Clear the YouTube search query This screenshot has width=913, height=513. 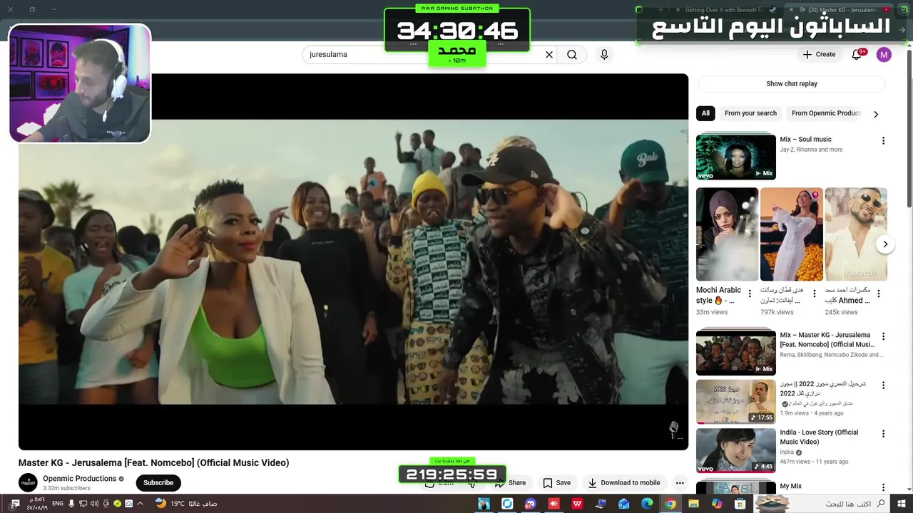tap(549, 54)
